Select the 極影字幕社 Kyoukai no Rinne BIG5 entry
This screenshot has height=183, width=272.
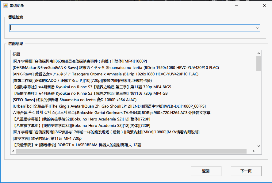click(x=92, y=87)
